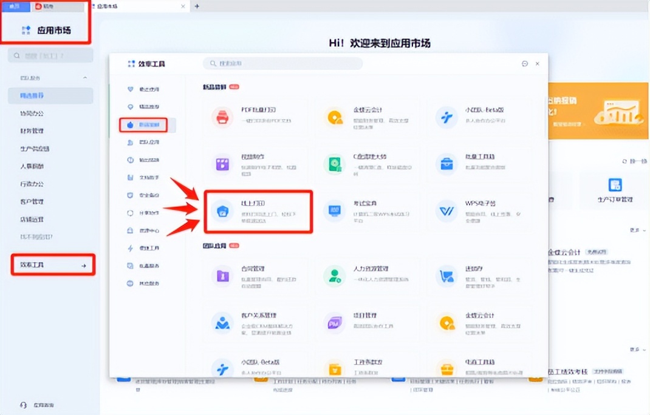Image resolution: width=650 pixels, height=415 pixels.
Task: Expand 更多 beside the 生产订单管理 section
Action: coord(634,230)
